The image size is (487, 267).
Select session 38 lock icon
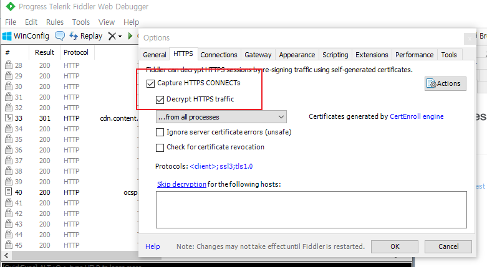click(x=9, y=171)
